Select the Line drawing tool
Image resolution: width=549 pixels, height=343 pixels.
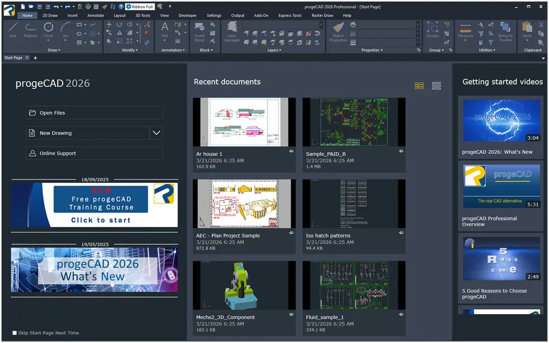(x=13, y=30)
